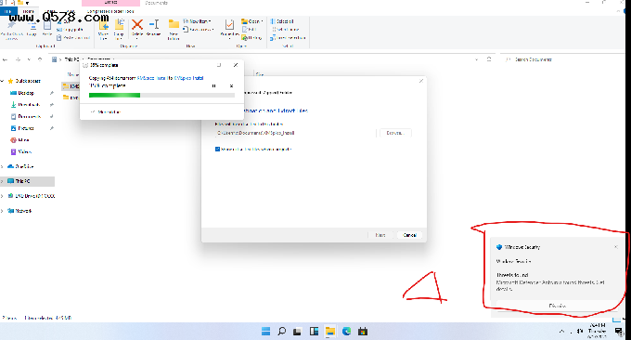This screenshot has width=631, height=340.
Task: Expand the This PC tree node
Action: (3, 181)
